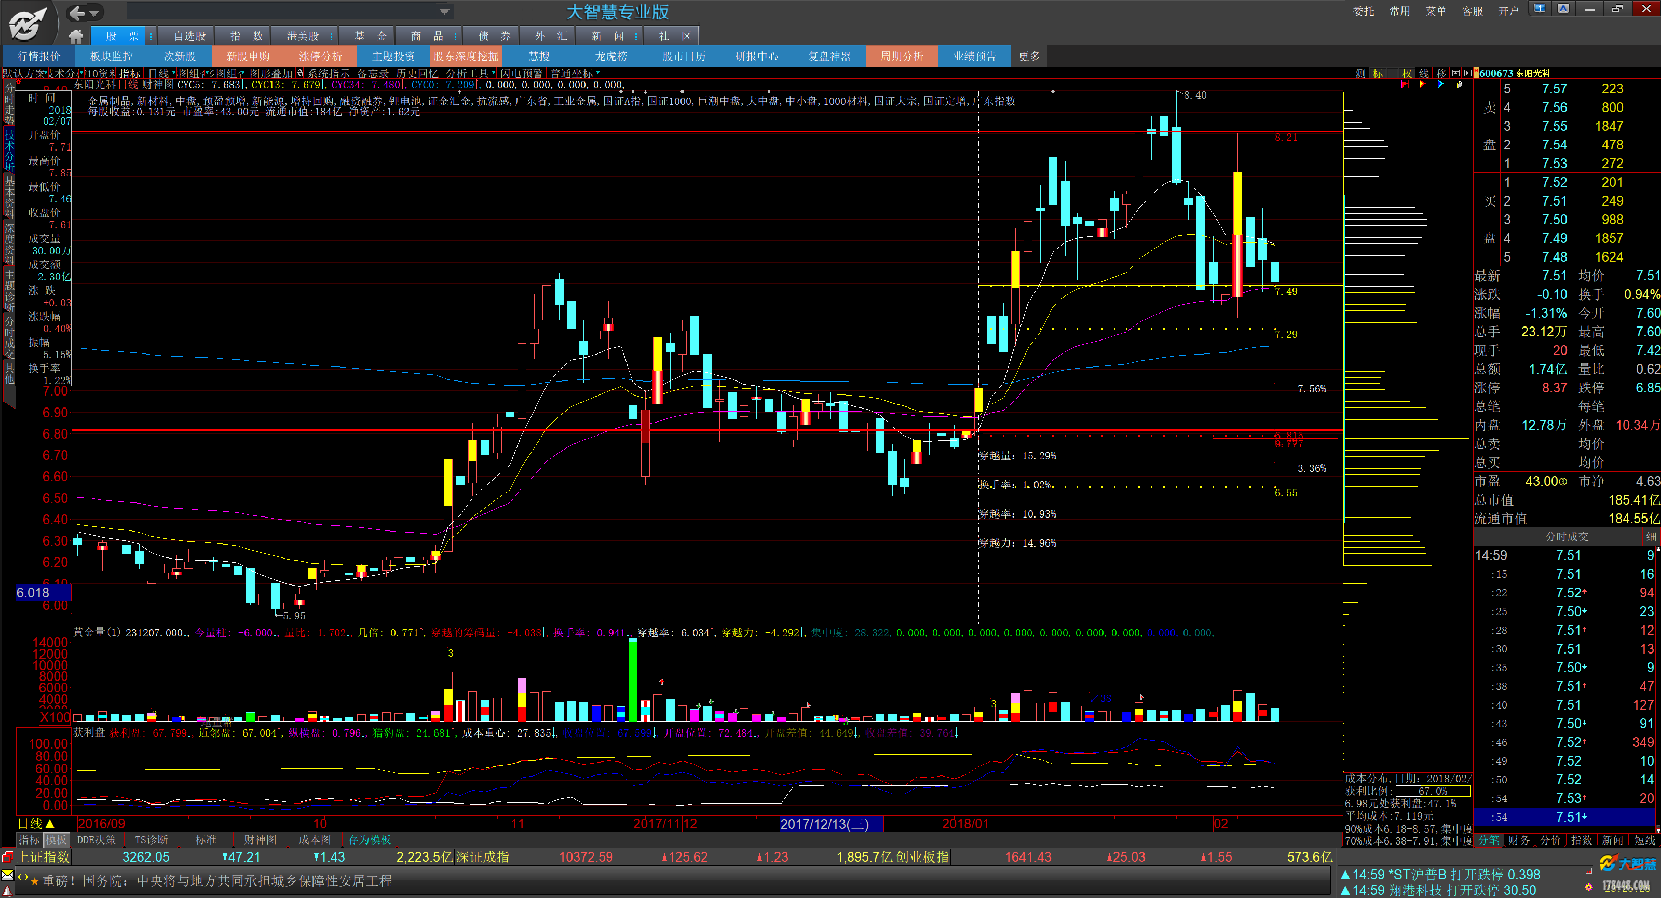Click the 'A' font size icon
Screen dimensions: 1661x898
coord(1563,9)
